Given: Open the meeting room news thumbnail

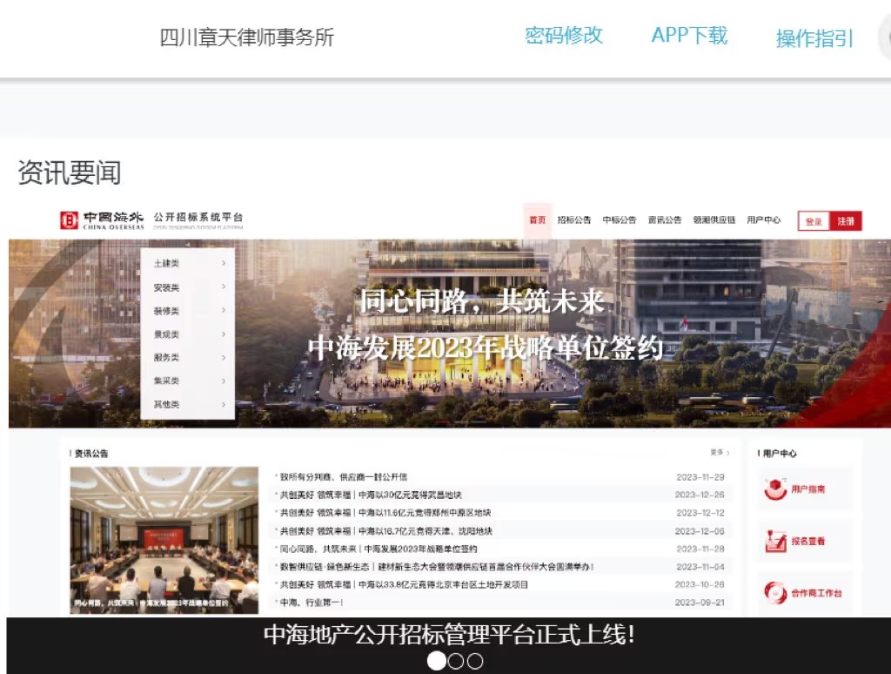Looking at the screenshot, I should point(164,541).
